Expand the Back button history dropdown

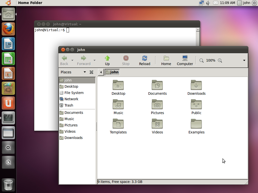pos(72,60)
